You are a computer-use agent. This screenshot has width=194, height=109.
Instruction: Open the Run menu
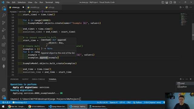pyautogui.click(x=41, y=2)
